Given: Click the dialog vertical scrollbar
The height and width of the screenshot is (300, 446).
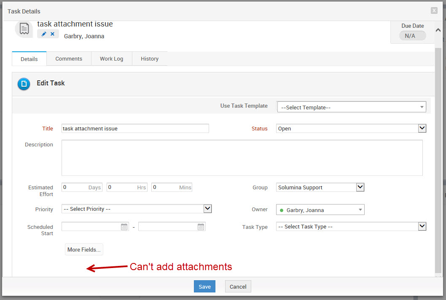Looking at the screenshot, I should 438,161.
